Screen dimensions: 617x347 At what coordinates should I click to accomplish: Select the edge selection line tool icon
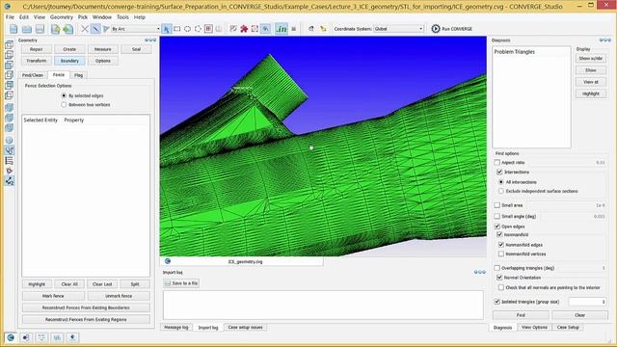(95, 29)
